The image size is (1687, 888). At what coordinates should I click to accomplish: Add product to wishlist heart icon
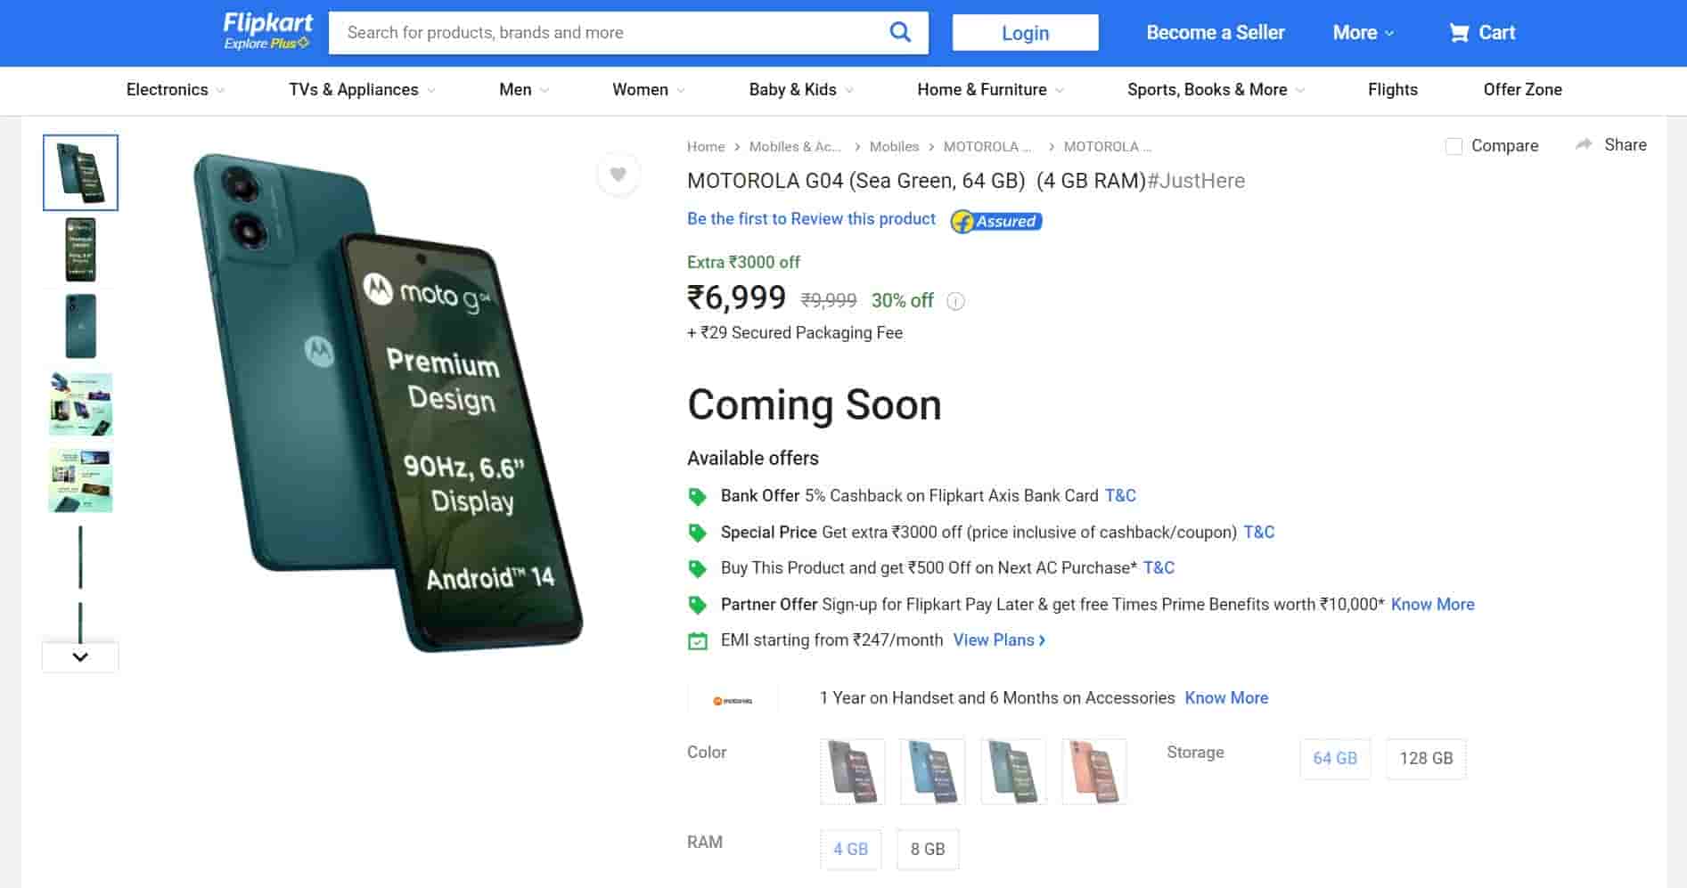point(618,175)
